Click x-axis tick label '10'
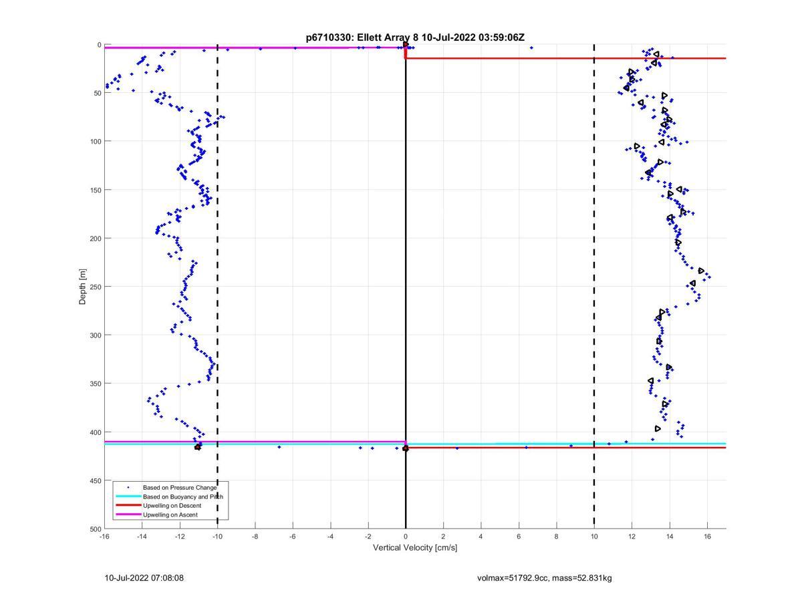This screenshot has height=594, width=802. (594, 536)
